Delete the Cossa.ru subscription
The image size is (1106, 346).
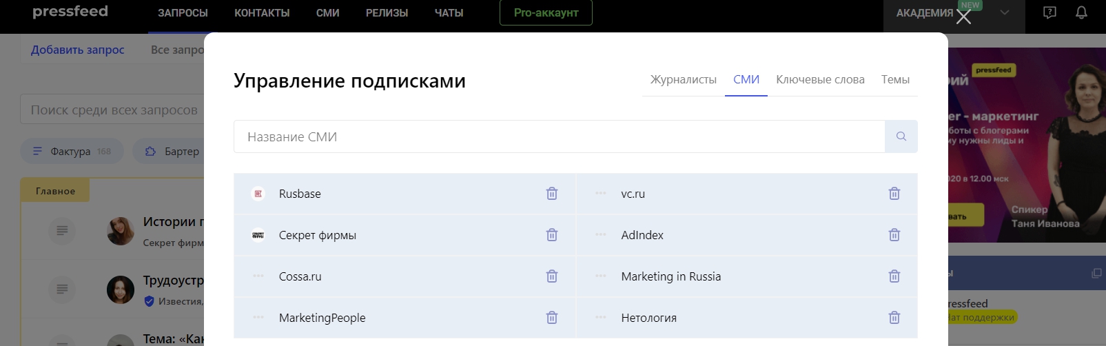pyautogui.click(x=551, y=276)
